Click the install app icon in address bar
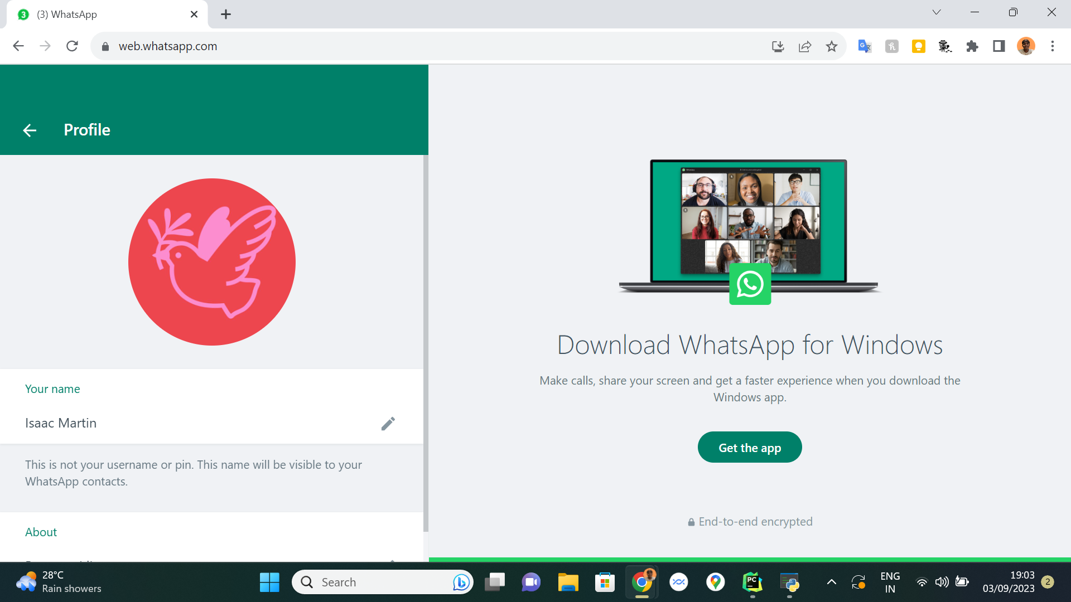 tap(778, 46)
